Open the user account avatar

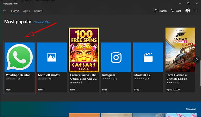(x=188, y=10)
